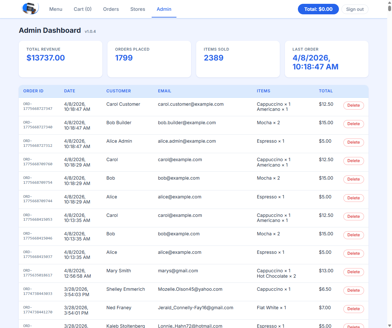
Task: Sign out of the account
Action: [x=355, y=9]
